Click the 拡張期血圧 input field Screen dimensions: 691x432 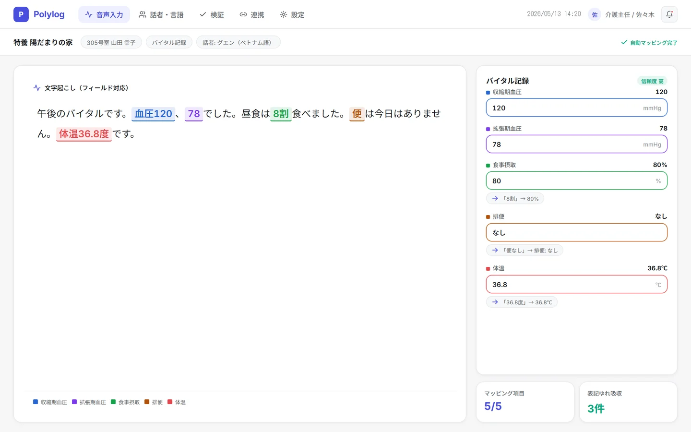(x=577, y=144)
